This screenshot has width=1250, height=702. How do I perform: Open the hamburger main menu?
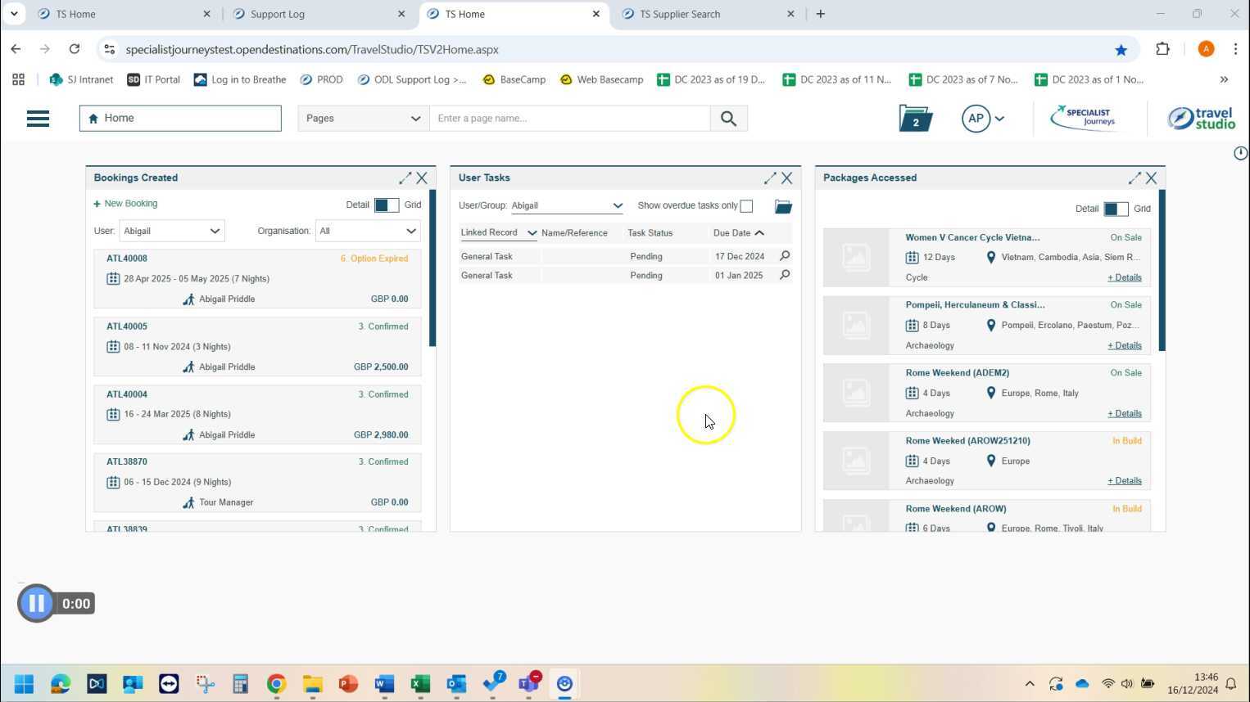coord(38,119)
